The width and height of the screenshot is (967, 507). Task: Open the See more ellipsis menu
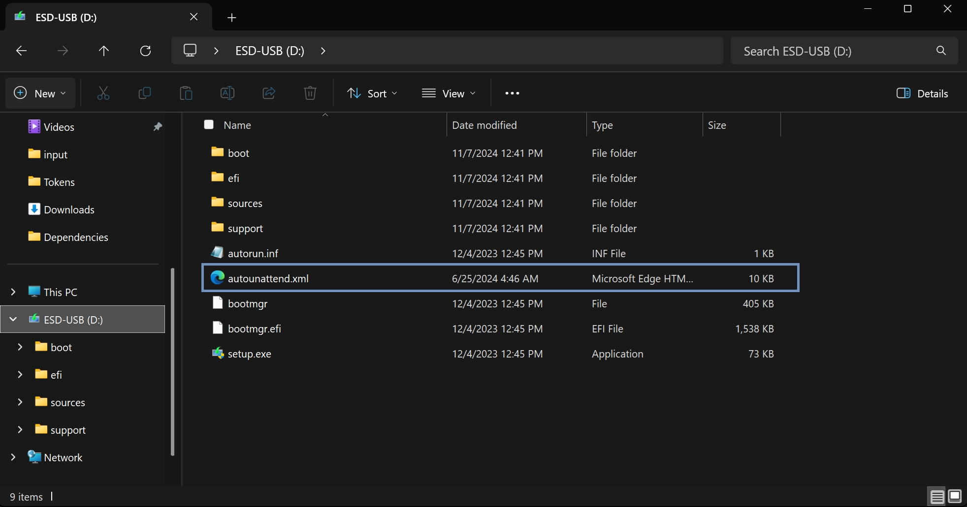[512, 93]
